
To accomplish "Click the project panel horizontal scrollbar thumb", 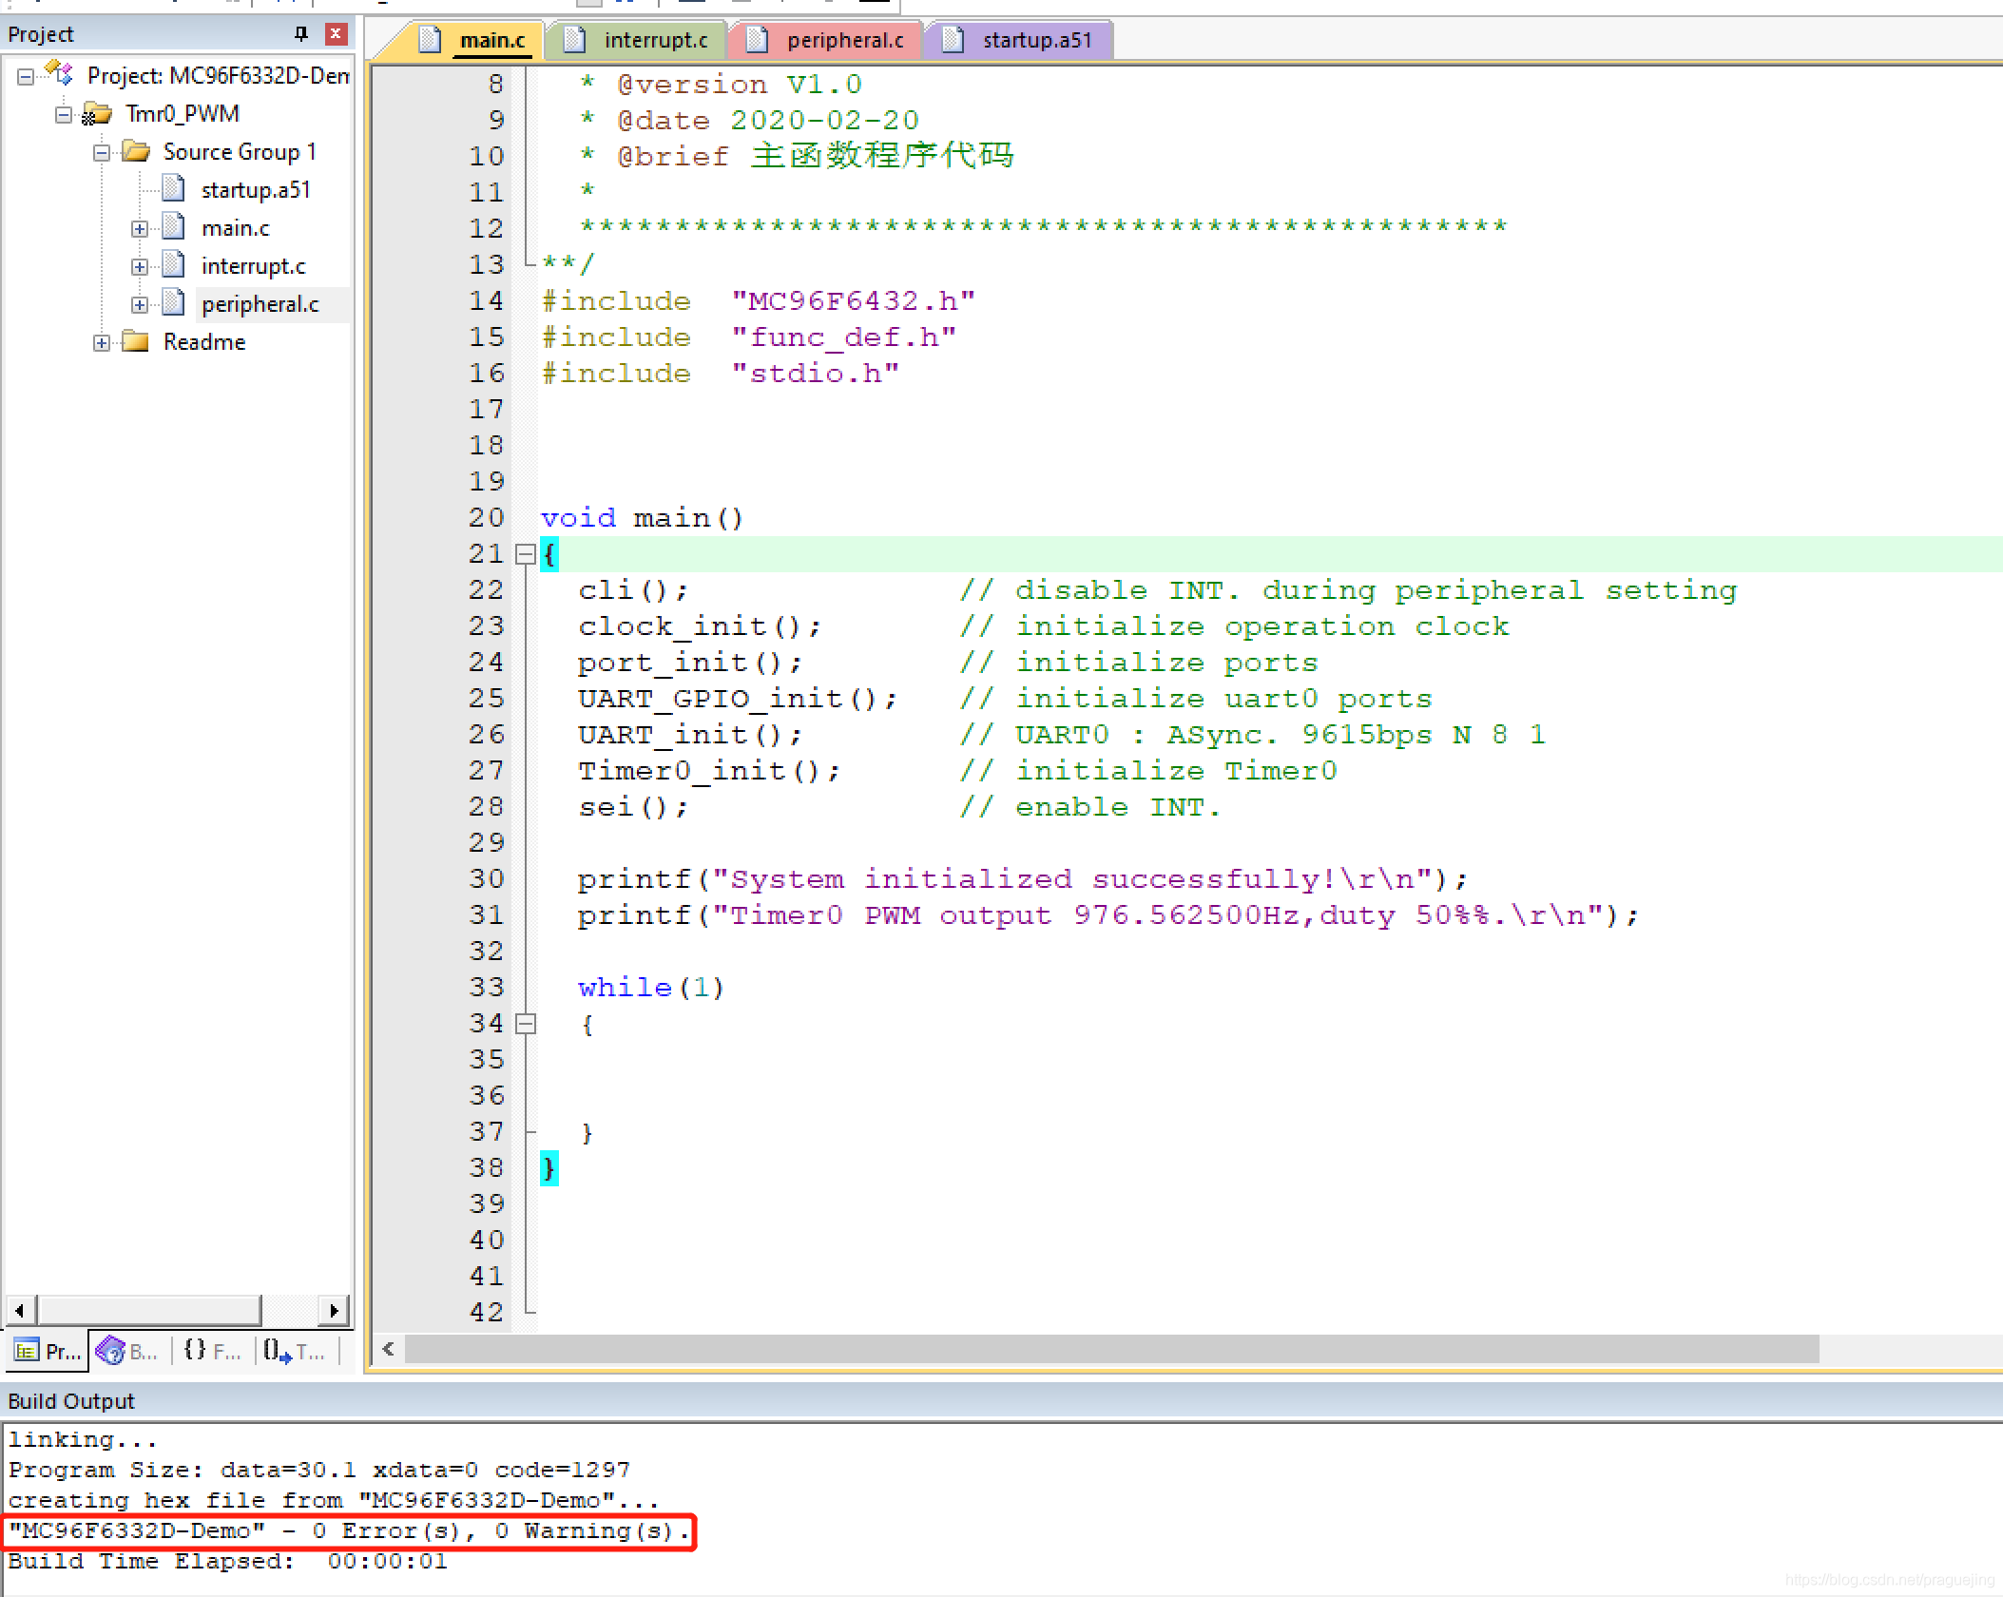I will 149,1310.
